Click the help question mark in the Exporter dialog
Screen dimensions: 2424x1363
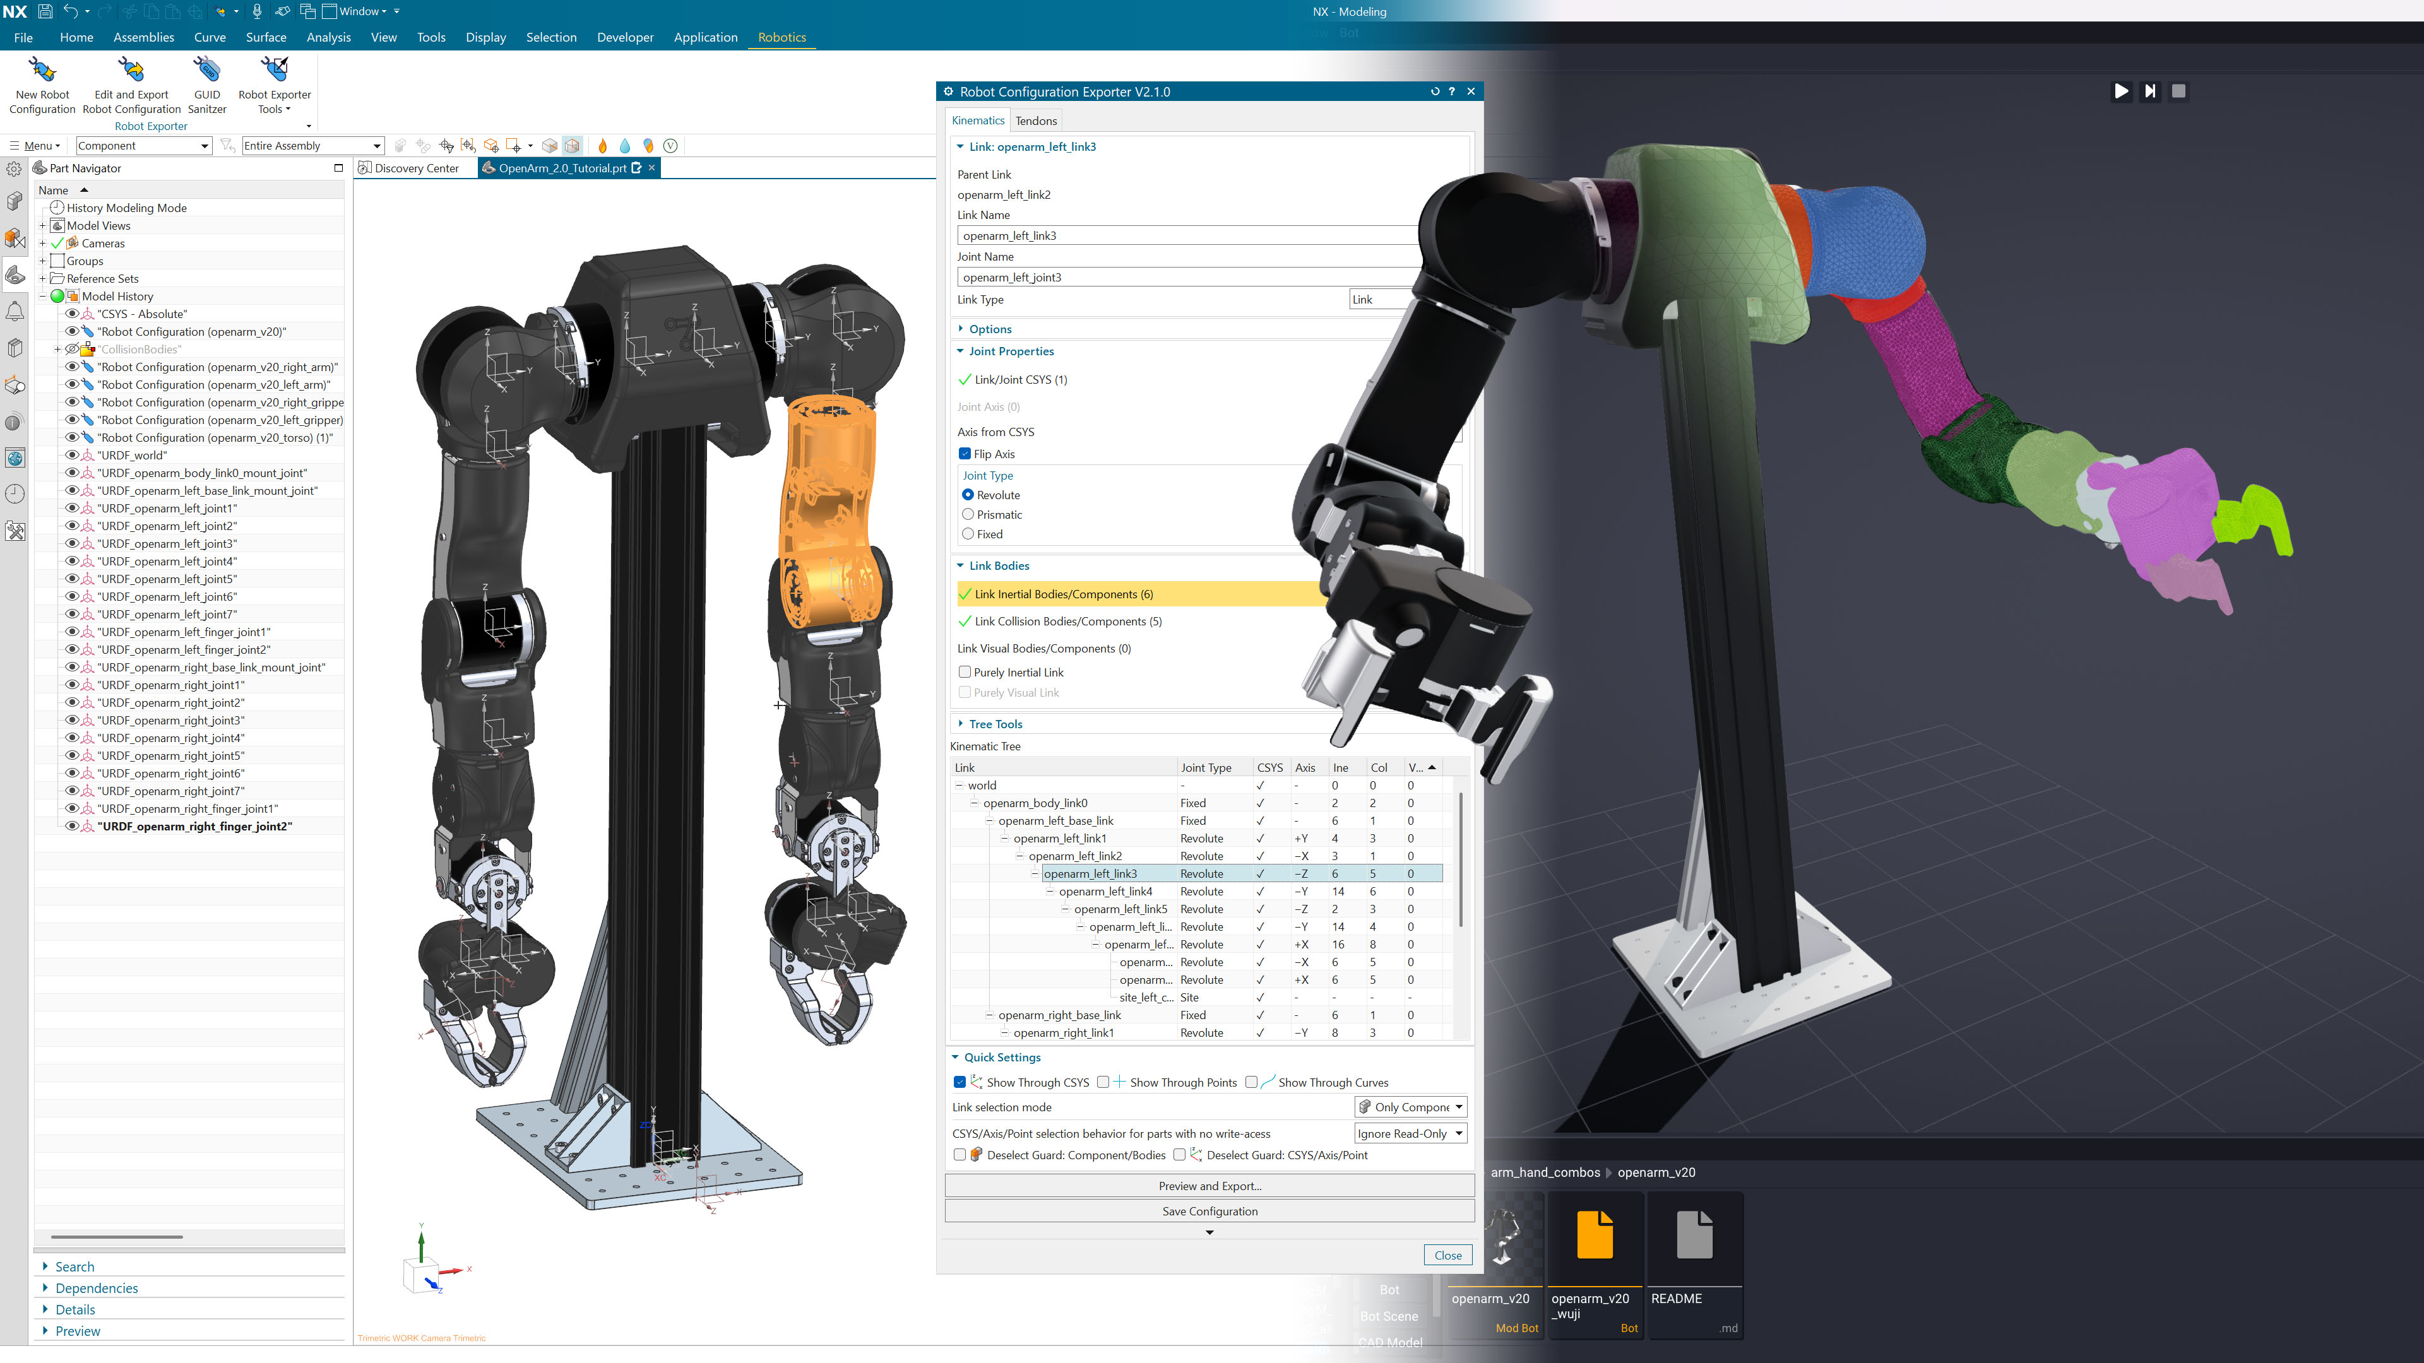click(1452, 92)
